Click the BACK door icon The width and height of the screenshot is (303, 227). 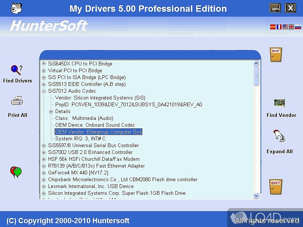click(276, 55)
